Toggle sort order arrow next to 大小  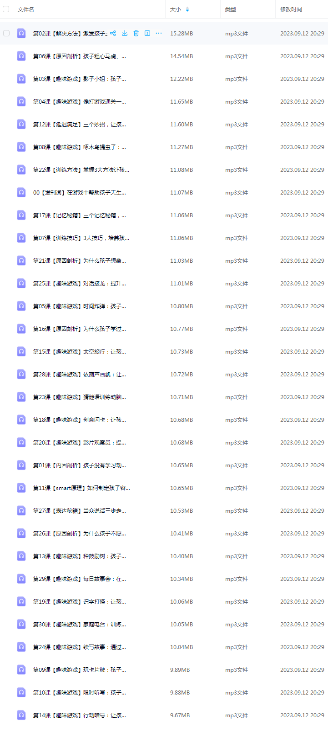[187, 9]
